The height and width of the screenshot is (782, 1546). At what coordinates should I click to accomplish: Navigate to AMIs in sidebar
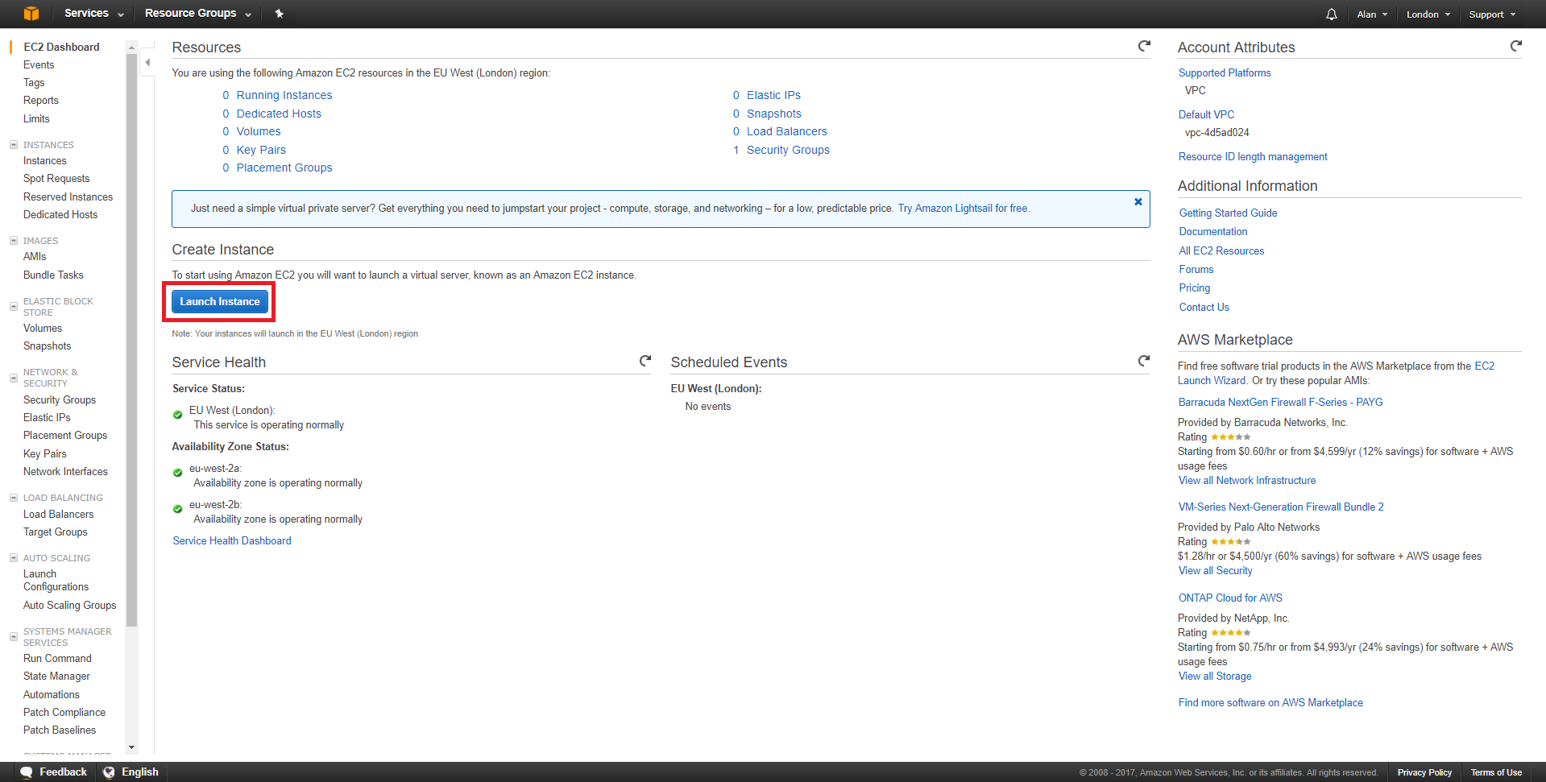click(35, 257)
